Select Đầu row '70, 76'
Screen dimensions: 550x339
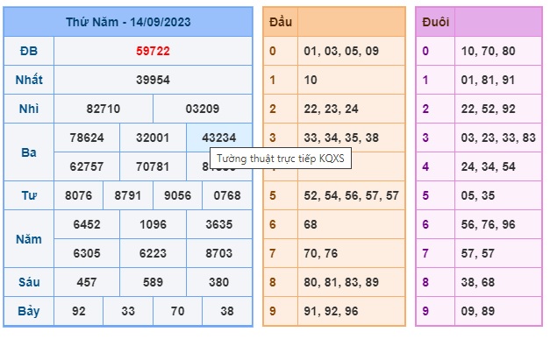point(320,253)
